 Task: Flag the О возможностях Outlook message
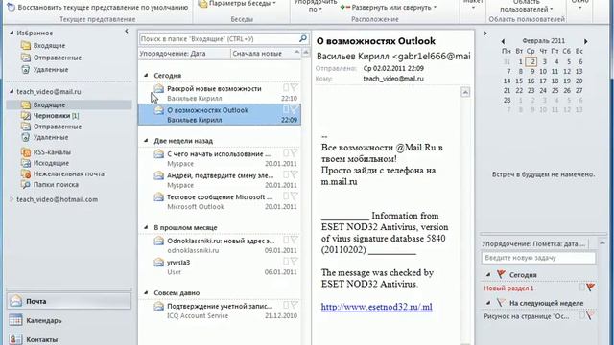pos(295,109)
